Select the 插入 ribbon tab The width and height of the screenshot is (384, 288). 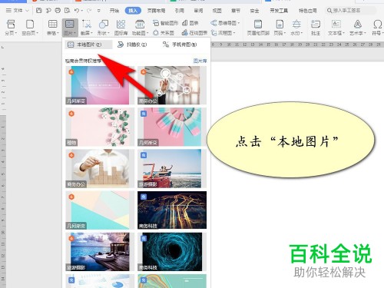click(x=133, y=11)
